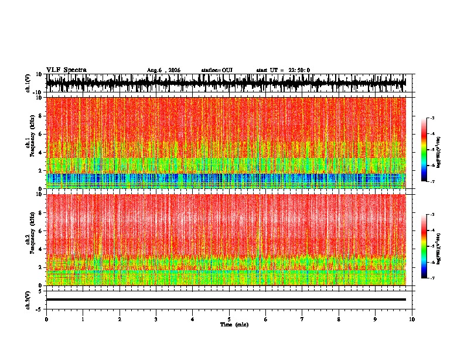Click time axis tick label "9"
This screenshot has width=464, height=358.
[375, 319]
